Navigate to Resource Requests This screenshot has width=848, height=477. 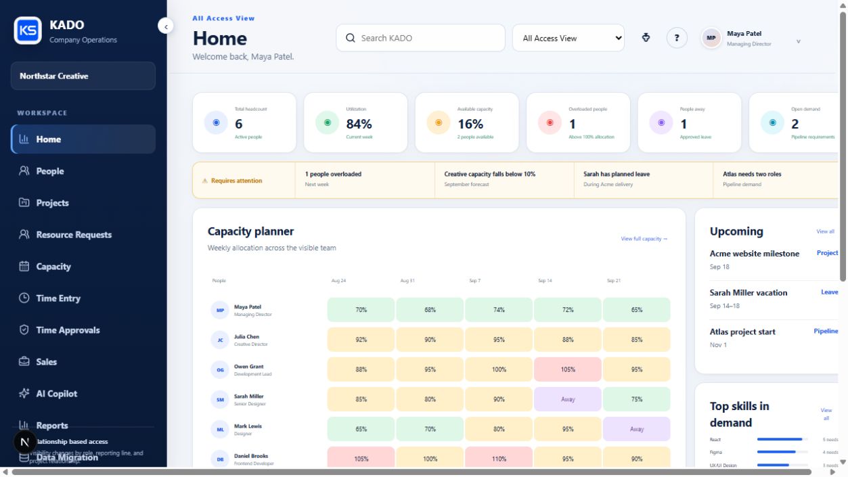coord(83,234)
